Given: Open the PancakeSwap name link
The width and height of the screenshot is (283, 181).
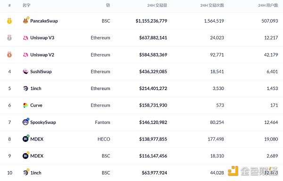Looking at the screenshot, I should 44,21.
